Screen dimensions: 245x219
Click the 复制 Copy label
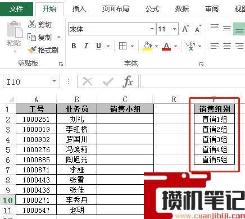click(45, 37)
